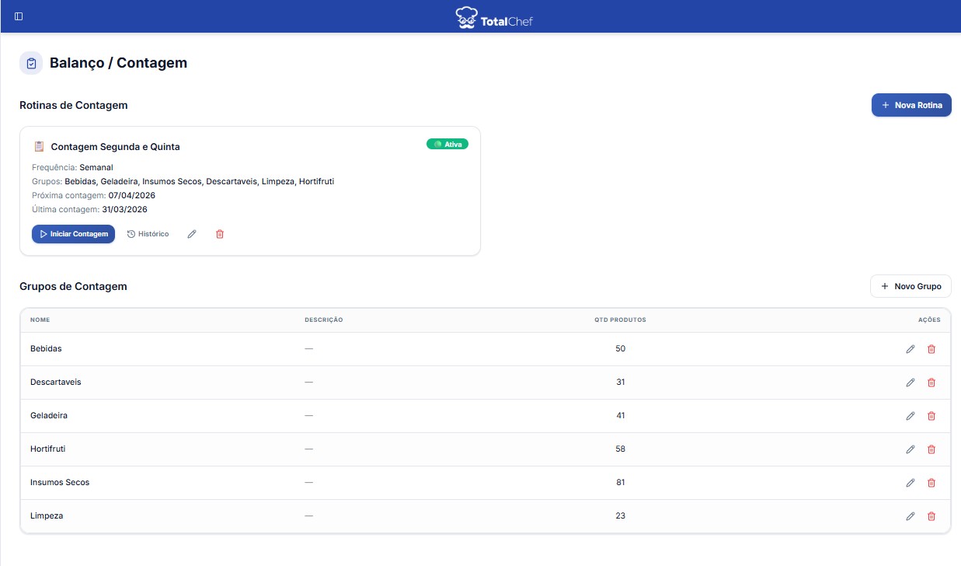Select the Insumos Secos row name

point(60,483)
